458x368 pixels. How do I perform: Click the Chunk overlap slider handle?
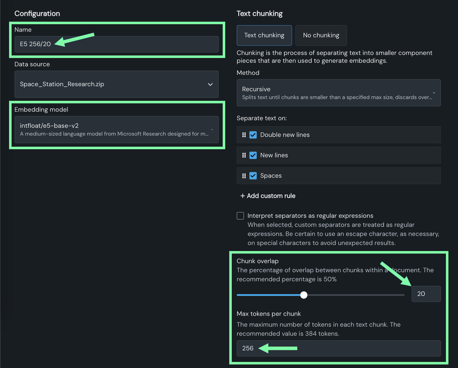[x=304, y=295]
